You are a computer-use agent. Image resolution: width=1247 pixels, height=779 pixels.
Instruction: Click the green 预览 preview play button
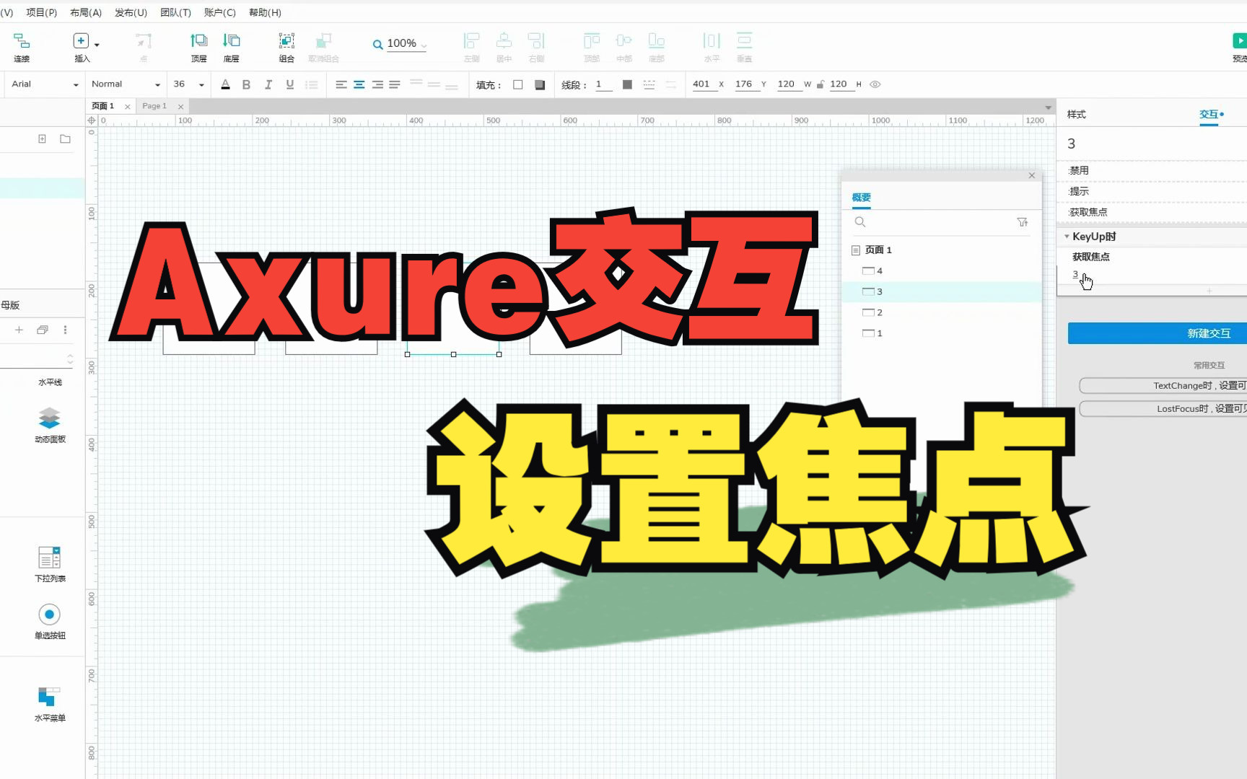click(x=1240, y=41)
